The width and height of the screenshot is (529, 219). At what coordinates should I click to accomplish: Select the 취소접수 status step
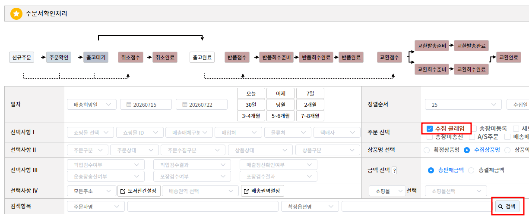click(130, 57)
